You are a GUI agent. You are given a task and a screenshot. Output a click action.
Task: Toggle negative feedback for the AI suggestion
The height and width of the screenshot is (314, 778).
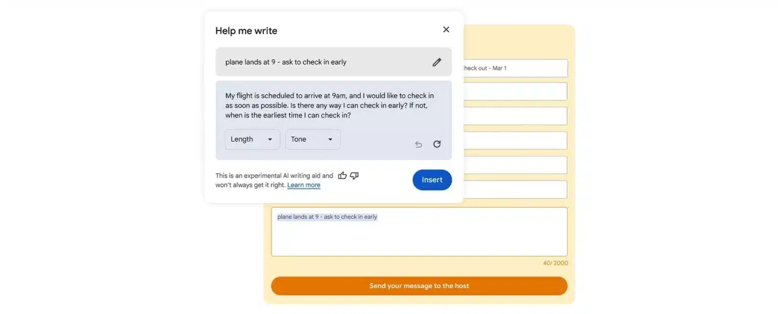point(354,175)
